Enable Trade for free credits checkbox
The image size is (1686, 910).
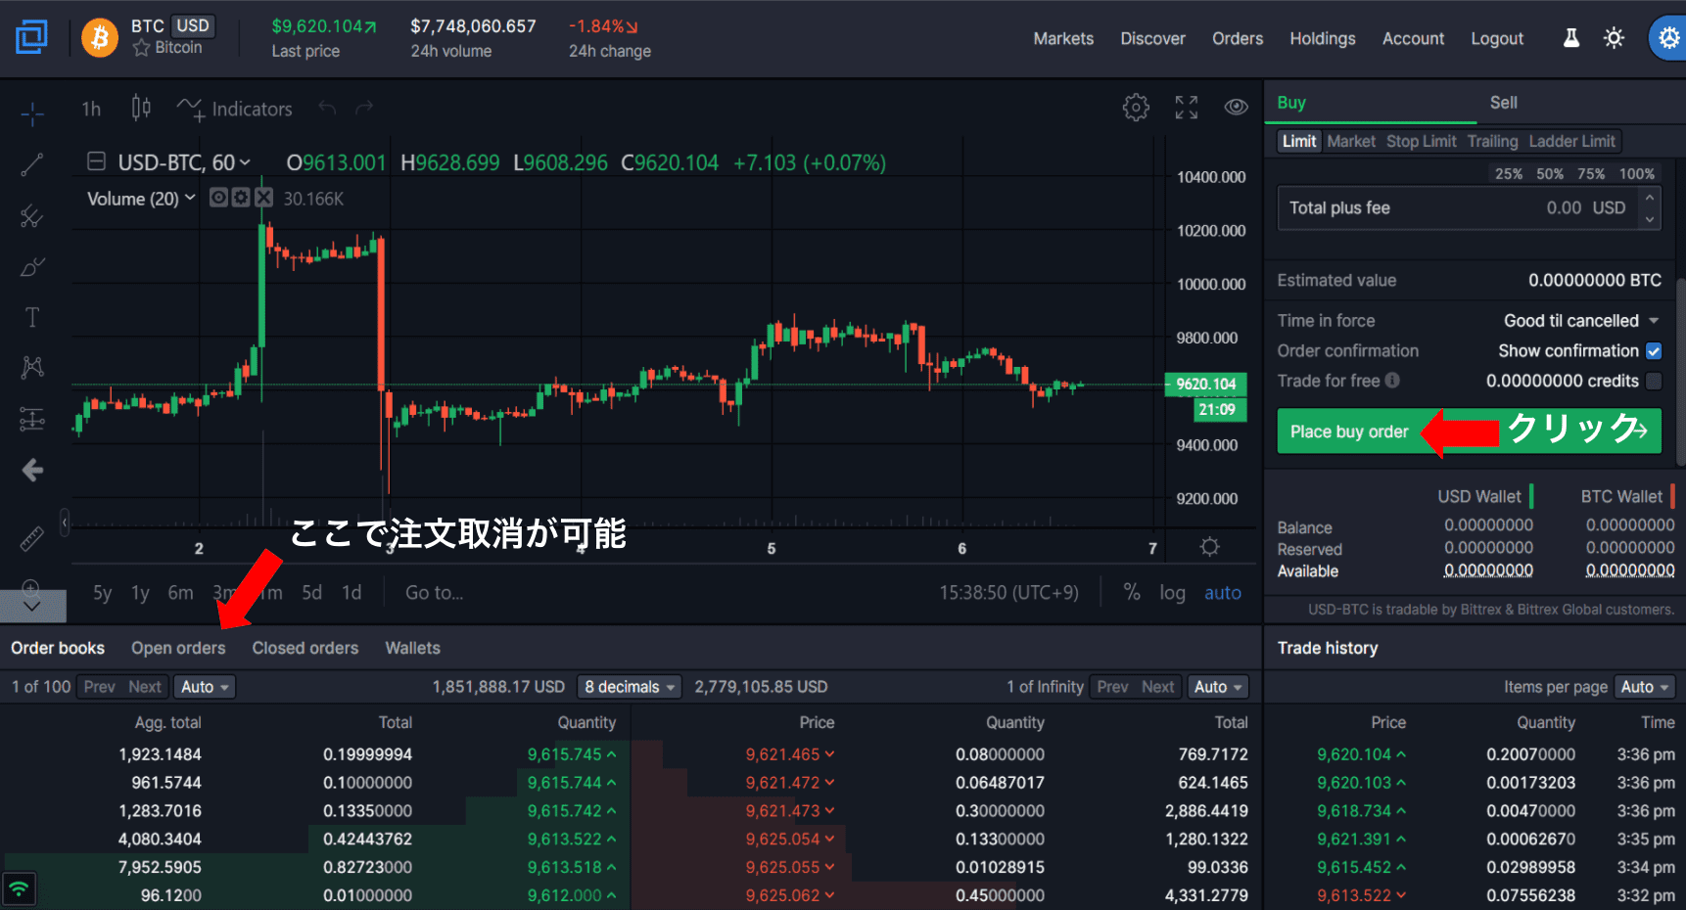coord(1654,381)
